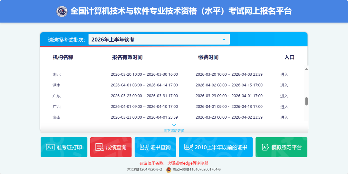
Task: Click 海南 payment period ending 2026-04-02 23:59
Action: [x=229, y=117]
